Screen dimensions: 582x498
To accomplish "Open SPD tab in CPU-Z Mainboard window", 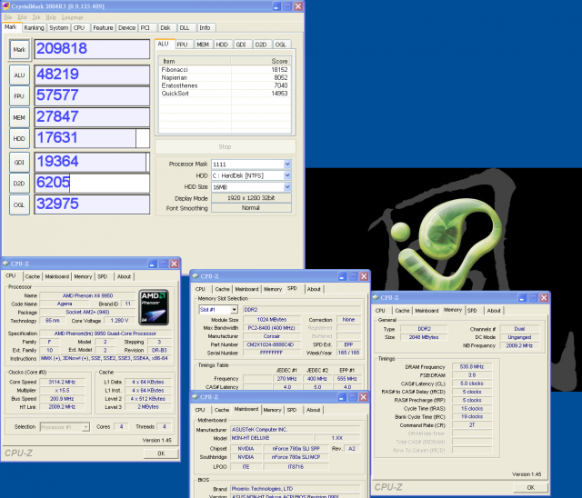I will 292,410.
